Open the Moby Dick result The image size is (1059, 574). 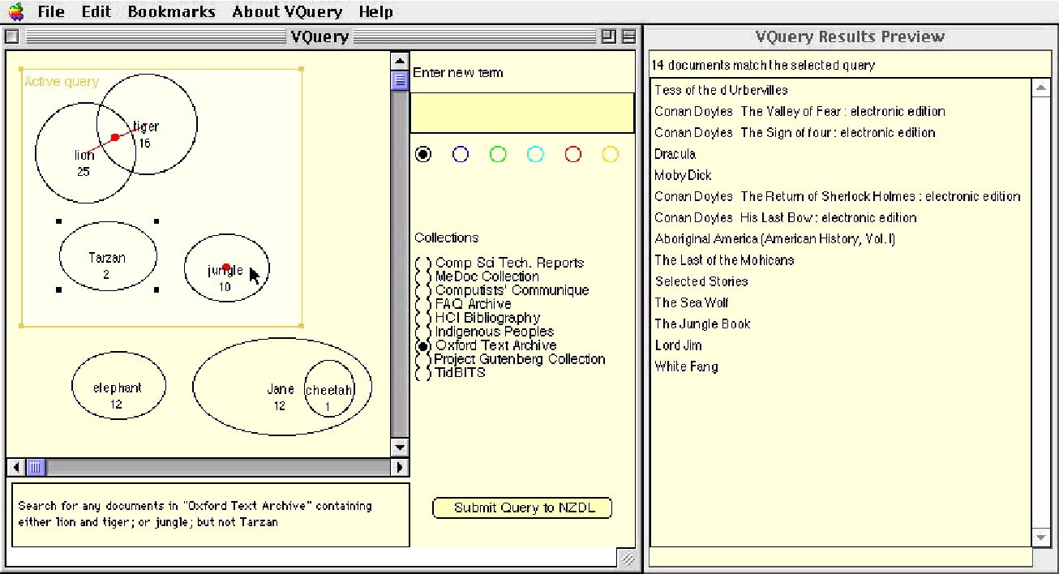(x=683, y=174)
